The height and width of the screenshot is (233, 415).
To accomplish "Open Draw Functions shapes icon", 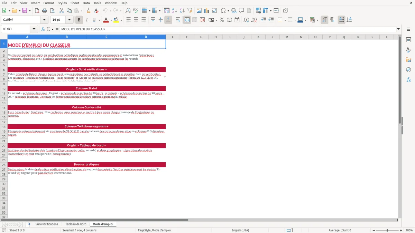I will click(286, 11).
